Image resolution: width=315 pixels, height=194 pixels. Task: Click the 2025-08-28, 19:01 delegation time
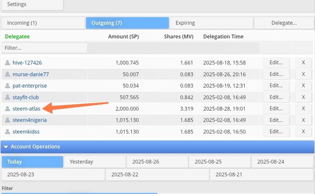coord(224,109)
